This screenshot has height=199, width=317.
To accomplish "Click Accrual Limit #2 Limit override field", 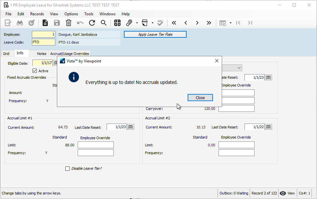I will point(236,145).
